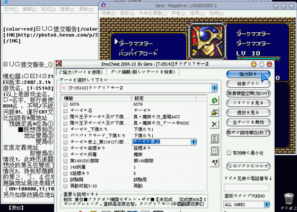Open Notepad 查看(V) menu
Screen dimensions: 297x212
point(67,9)
